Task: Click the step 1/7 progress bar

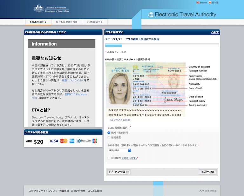Action: pyautogui.click(x=162, y=45)
